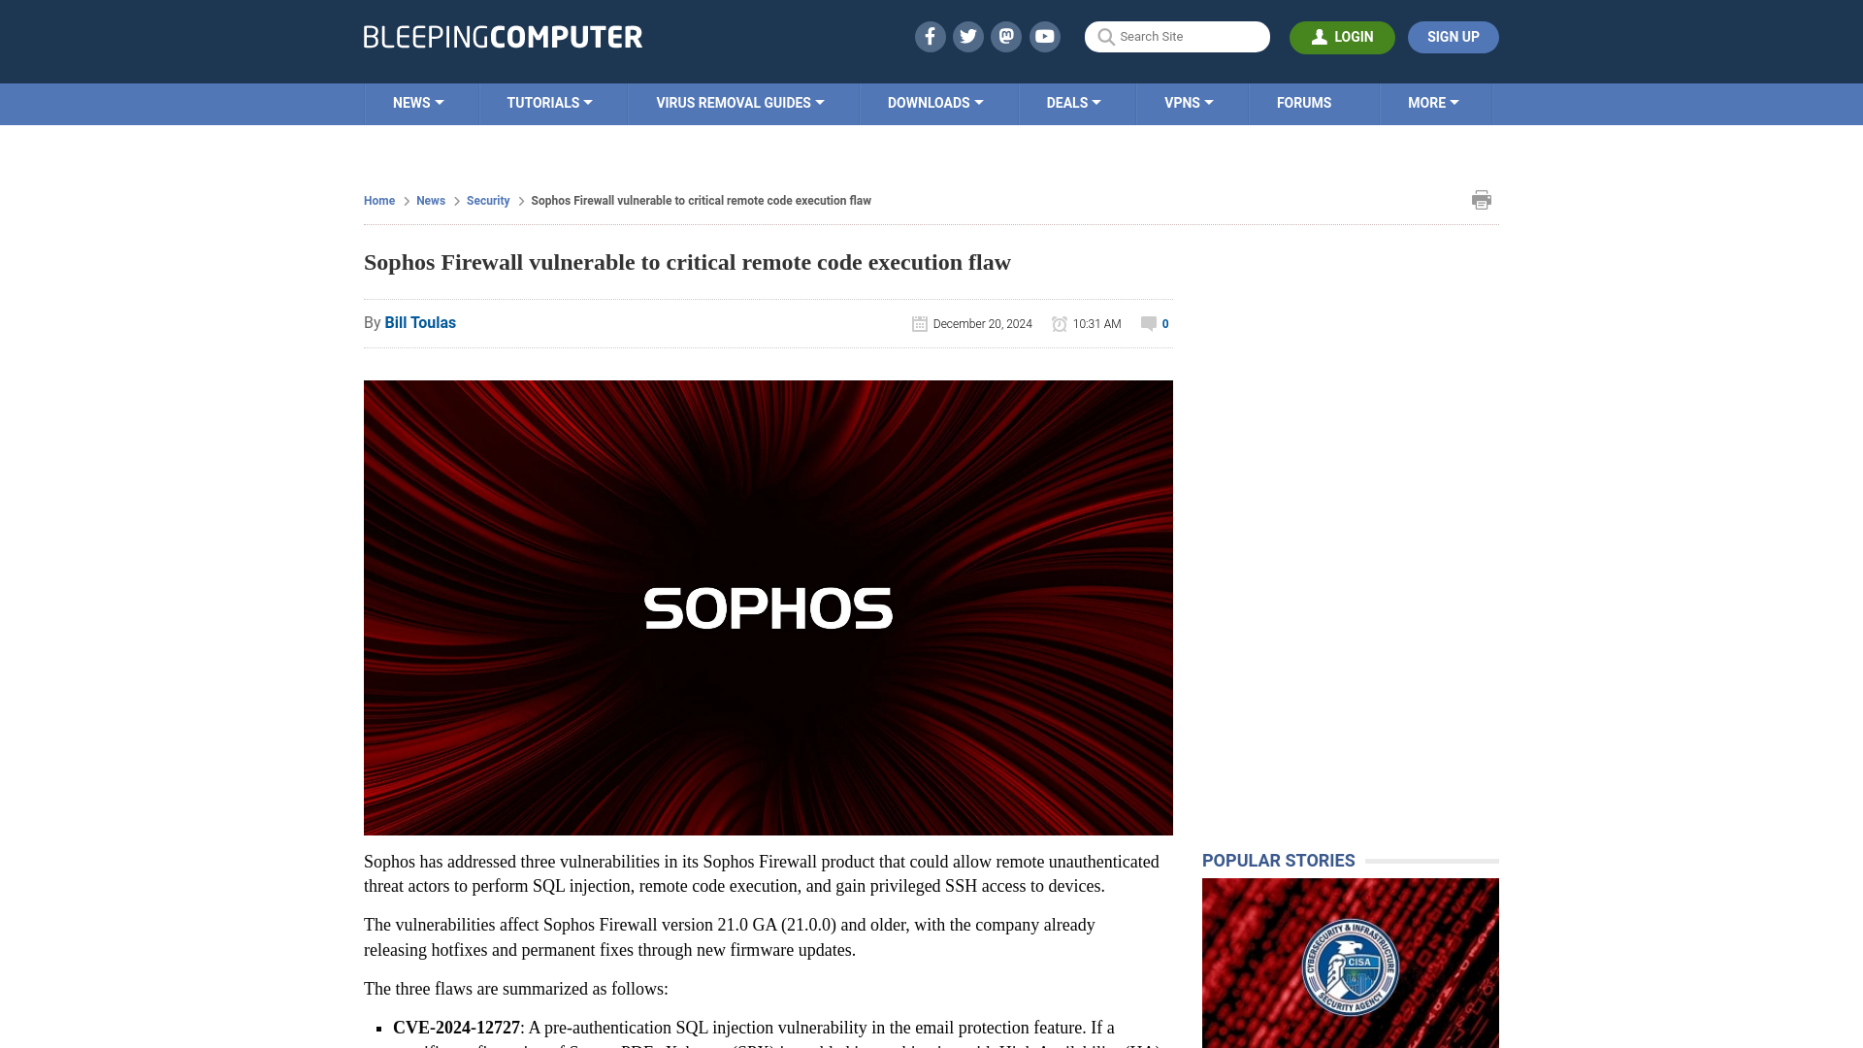Open the Facebook social icon link

click(929, 36)
